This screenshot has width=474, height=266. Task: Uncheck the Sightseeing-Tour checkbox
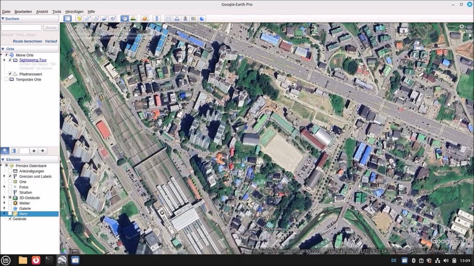(10, 60)
